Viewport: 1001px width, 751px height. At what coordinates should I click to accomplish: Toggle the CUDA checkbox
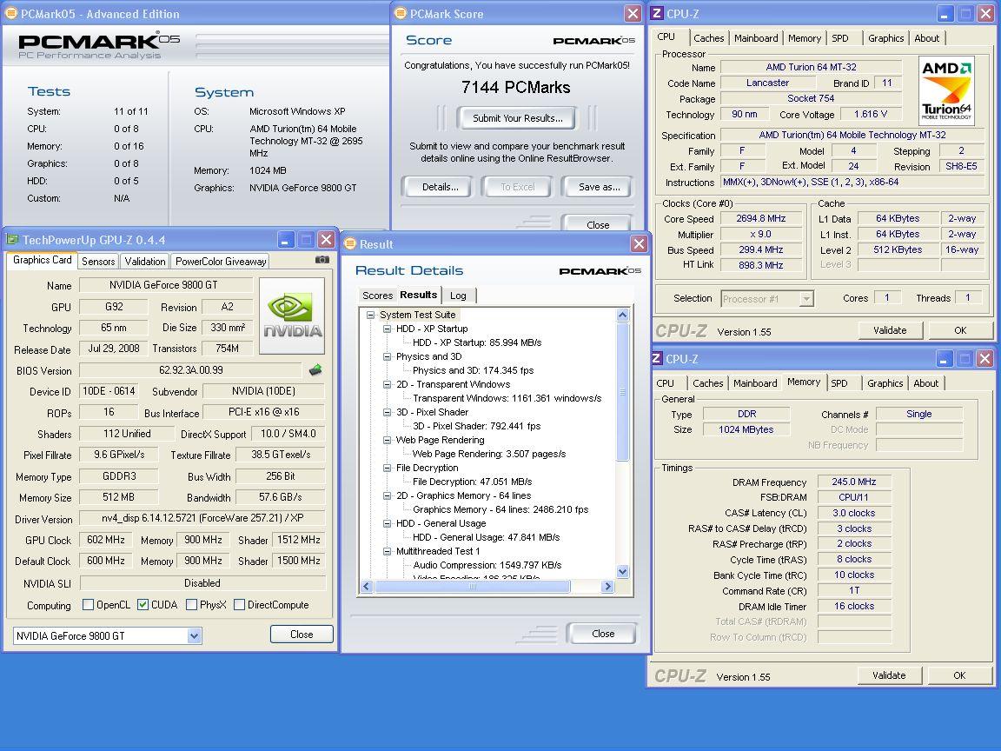coord(143,604)
